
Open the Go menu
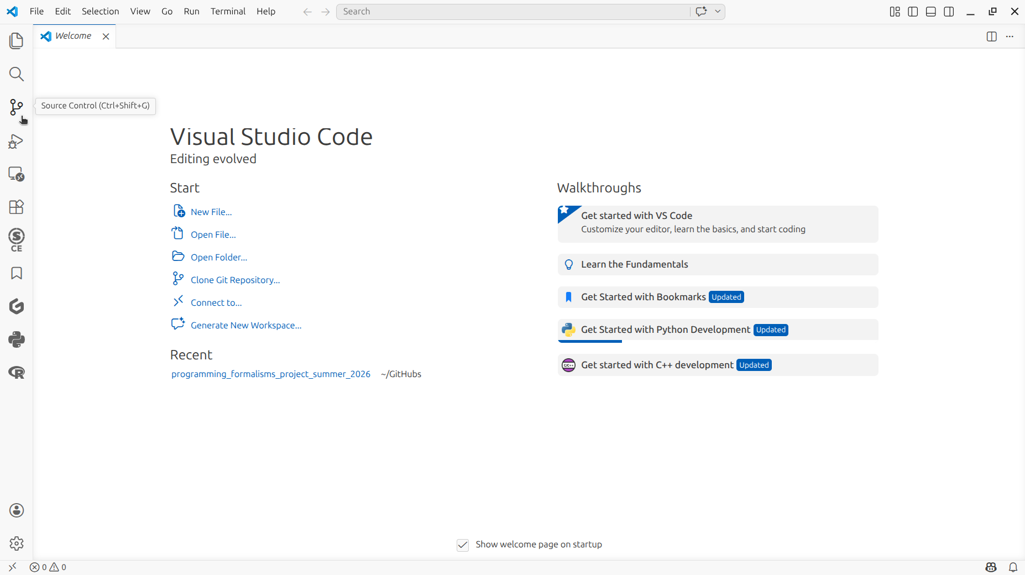click(x=167, y=12)
